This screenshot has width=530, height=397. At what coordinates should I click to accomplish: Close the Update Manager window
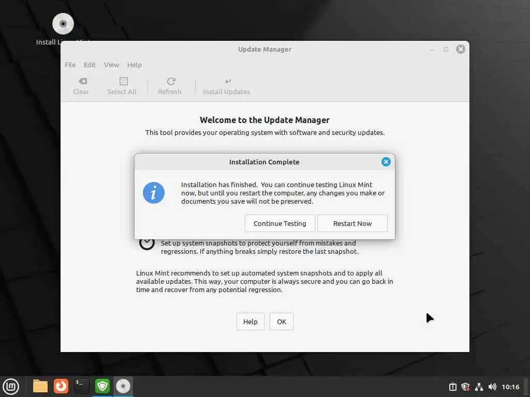460,49
